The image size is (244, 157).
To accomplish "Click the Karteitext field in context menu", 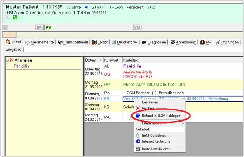I will [167, 129].
